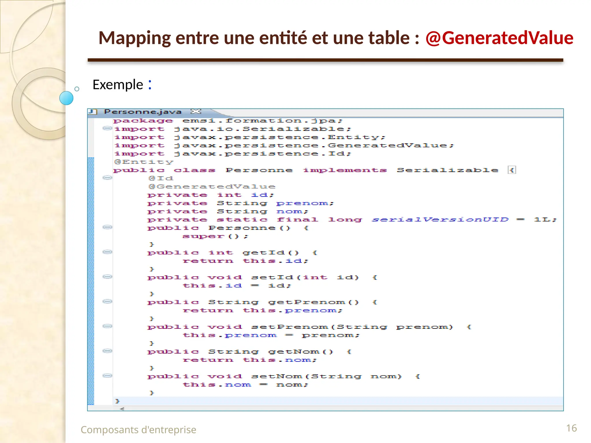The width and height of the screenshot is (591, 443).
Task: Click the 'Exemple :' label
Action: pos(122,85)
